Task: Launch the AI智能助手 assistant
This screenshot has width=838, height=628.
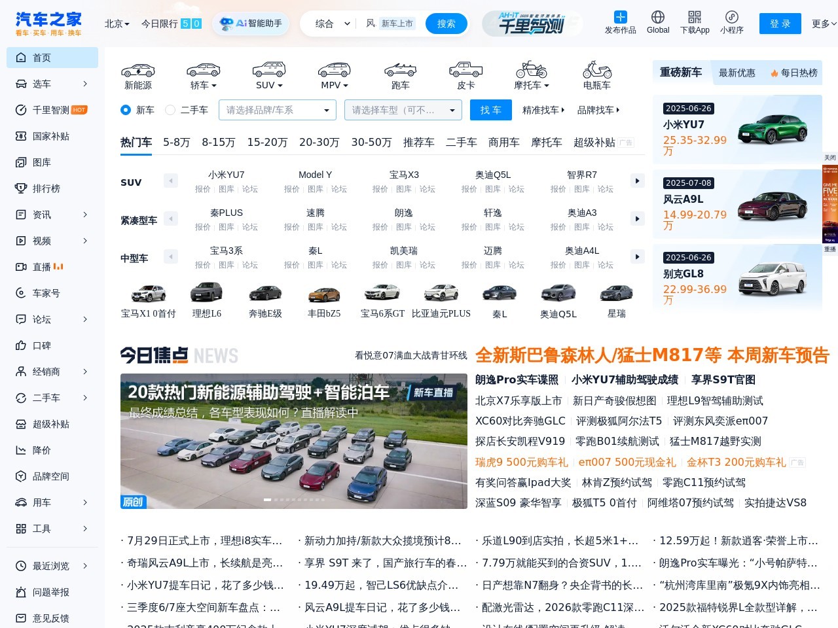Action: pos(251,23)
